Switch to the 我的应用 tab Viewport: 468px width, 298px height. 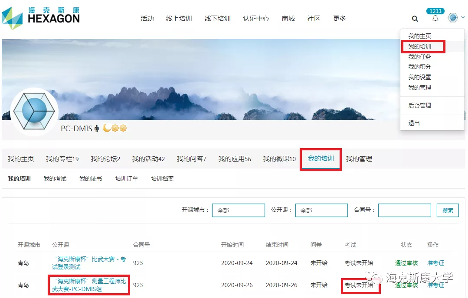pos(235,159)
